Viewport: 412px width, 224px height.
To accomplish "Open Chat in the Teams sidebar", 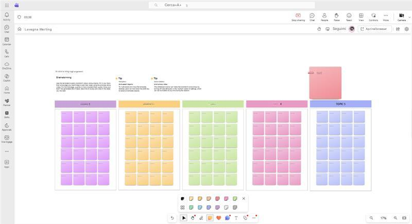I will (x=7, y=29).
